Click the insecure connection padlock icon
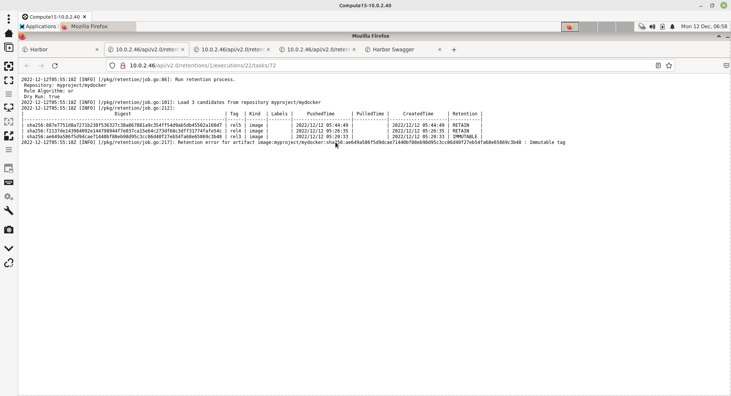The image size is (731, 396). 123,66
